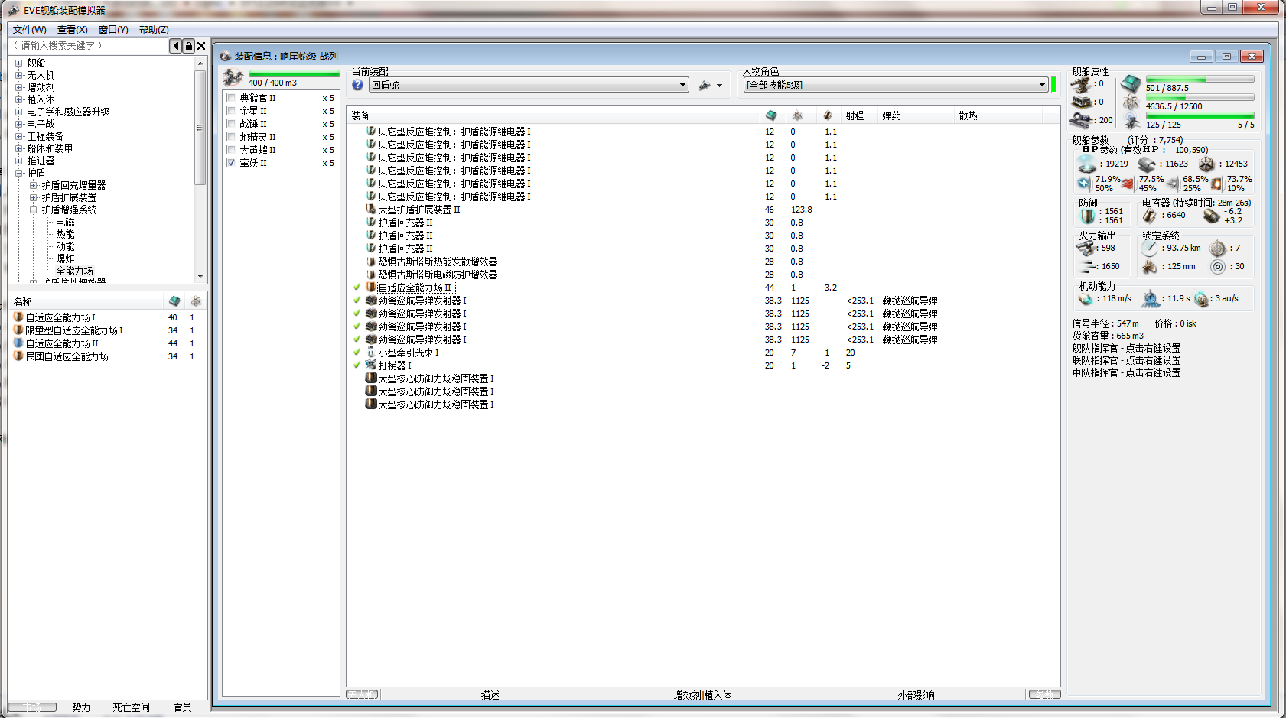Image resolution: width=1286 pixels, height=718 pixels.
Task: Expand the 电子战 tree node
Action: tap(19, 124)
